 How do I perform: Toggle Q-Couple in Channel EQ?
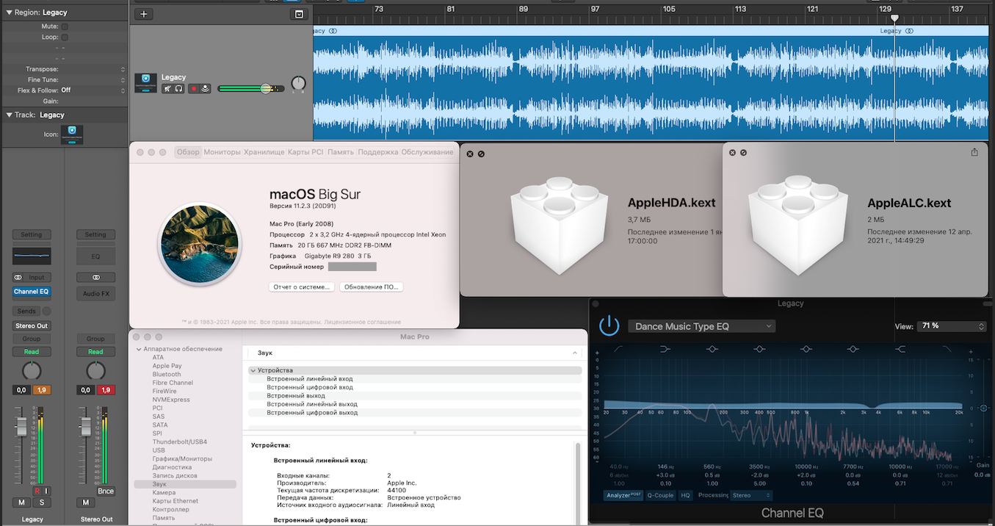[660, 495]
